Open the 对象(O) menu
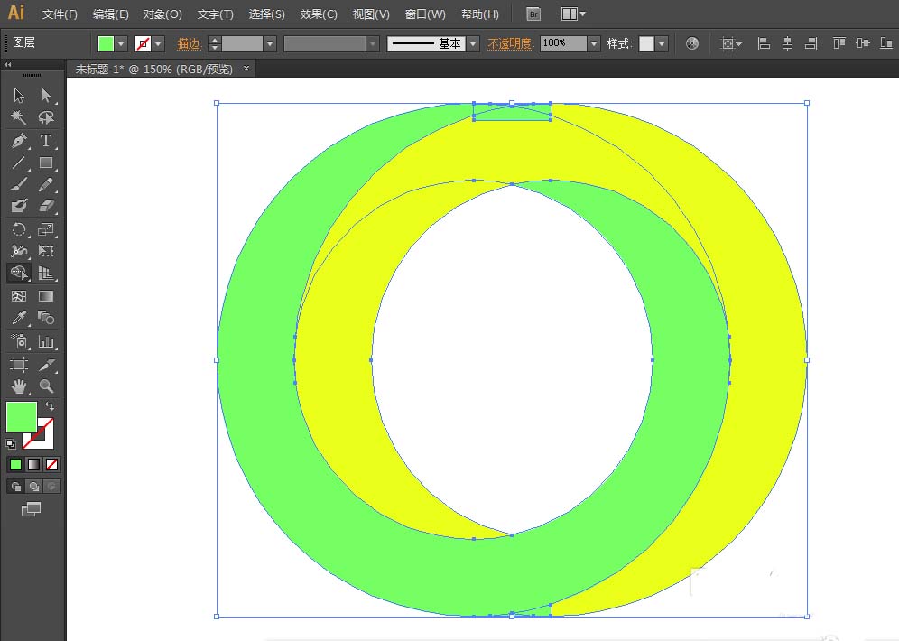899x641 pixels. coord(162,14)
